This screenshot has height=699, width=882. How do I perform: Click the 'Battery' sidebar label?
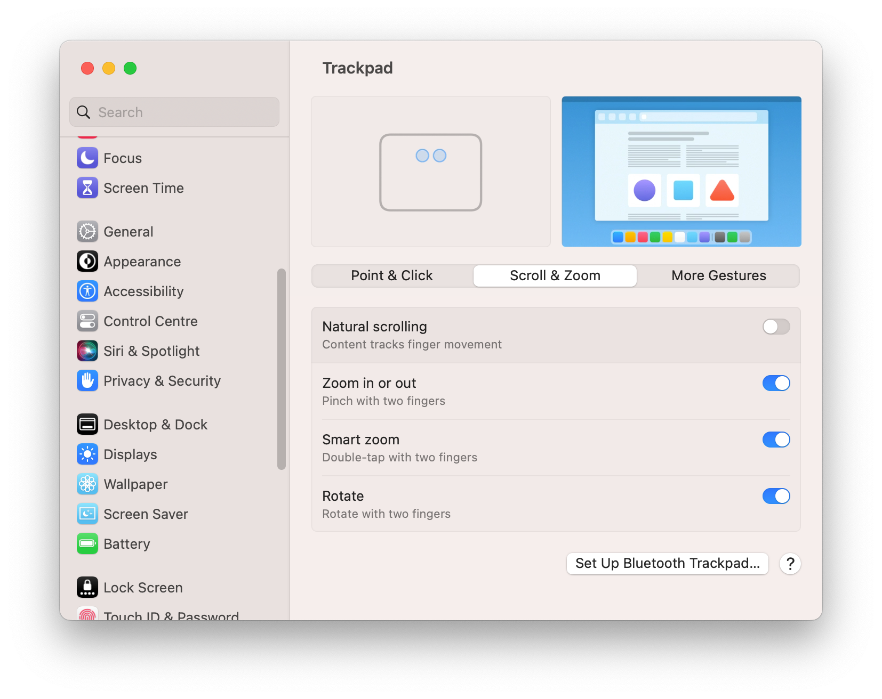tap(127, 544)
